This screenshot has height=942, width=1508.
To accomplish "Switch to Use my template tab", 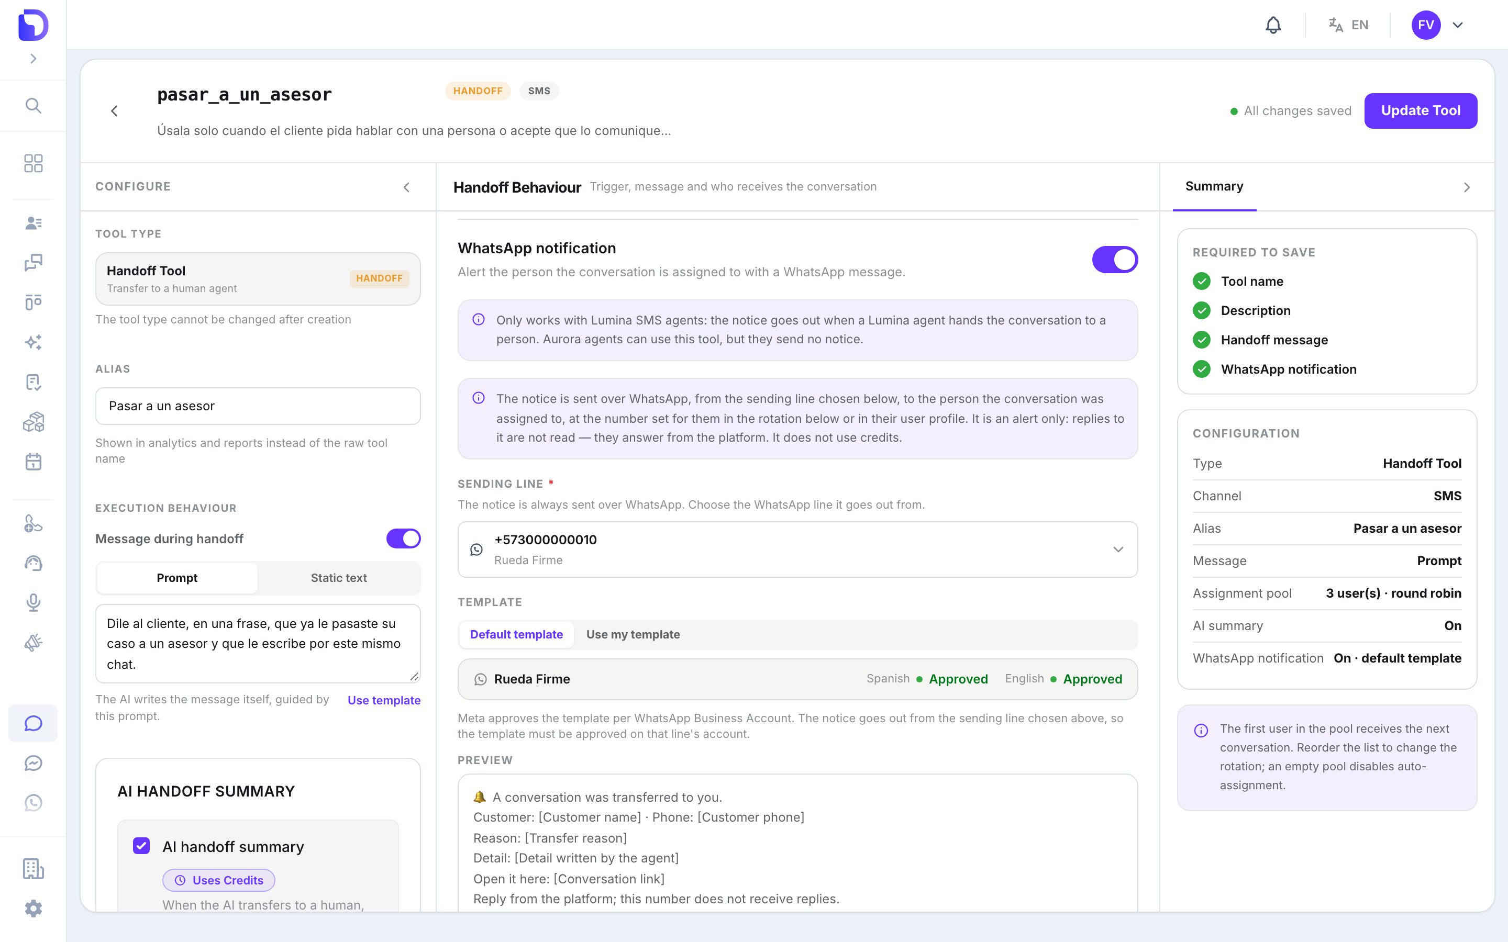I will (633, 634).
